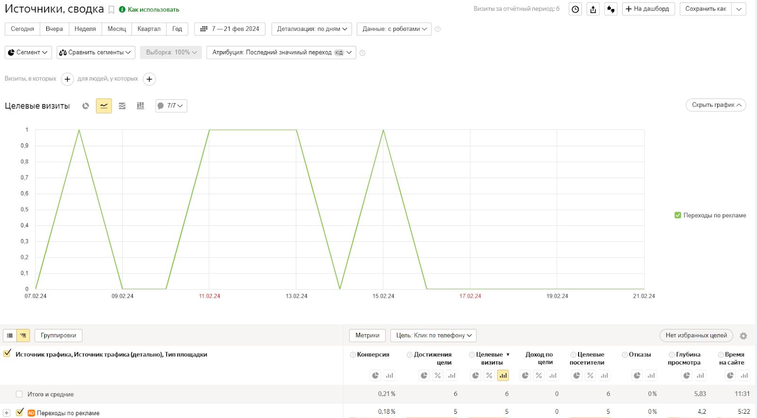757x418 pixels.
Task: Open the Атрибуция dropdown
Action: pos(281,53)
